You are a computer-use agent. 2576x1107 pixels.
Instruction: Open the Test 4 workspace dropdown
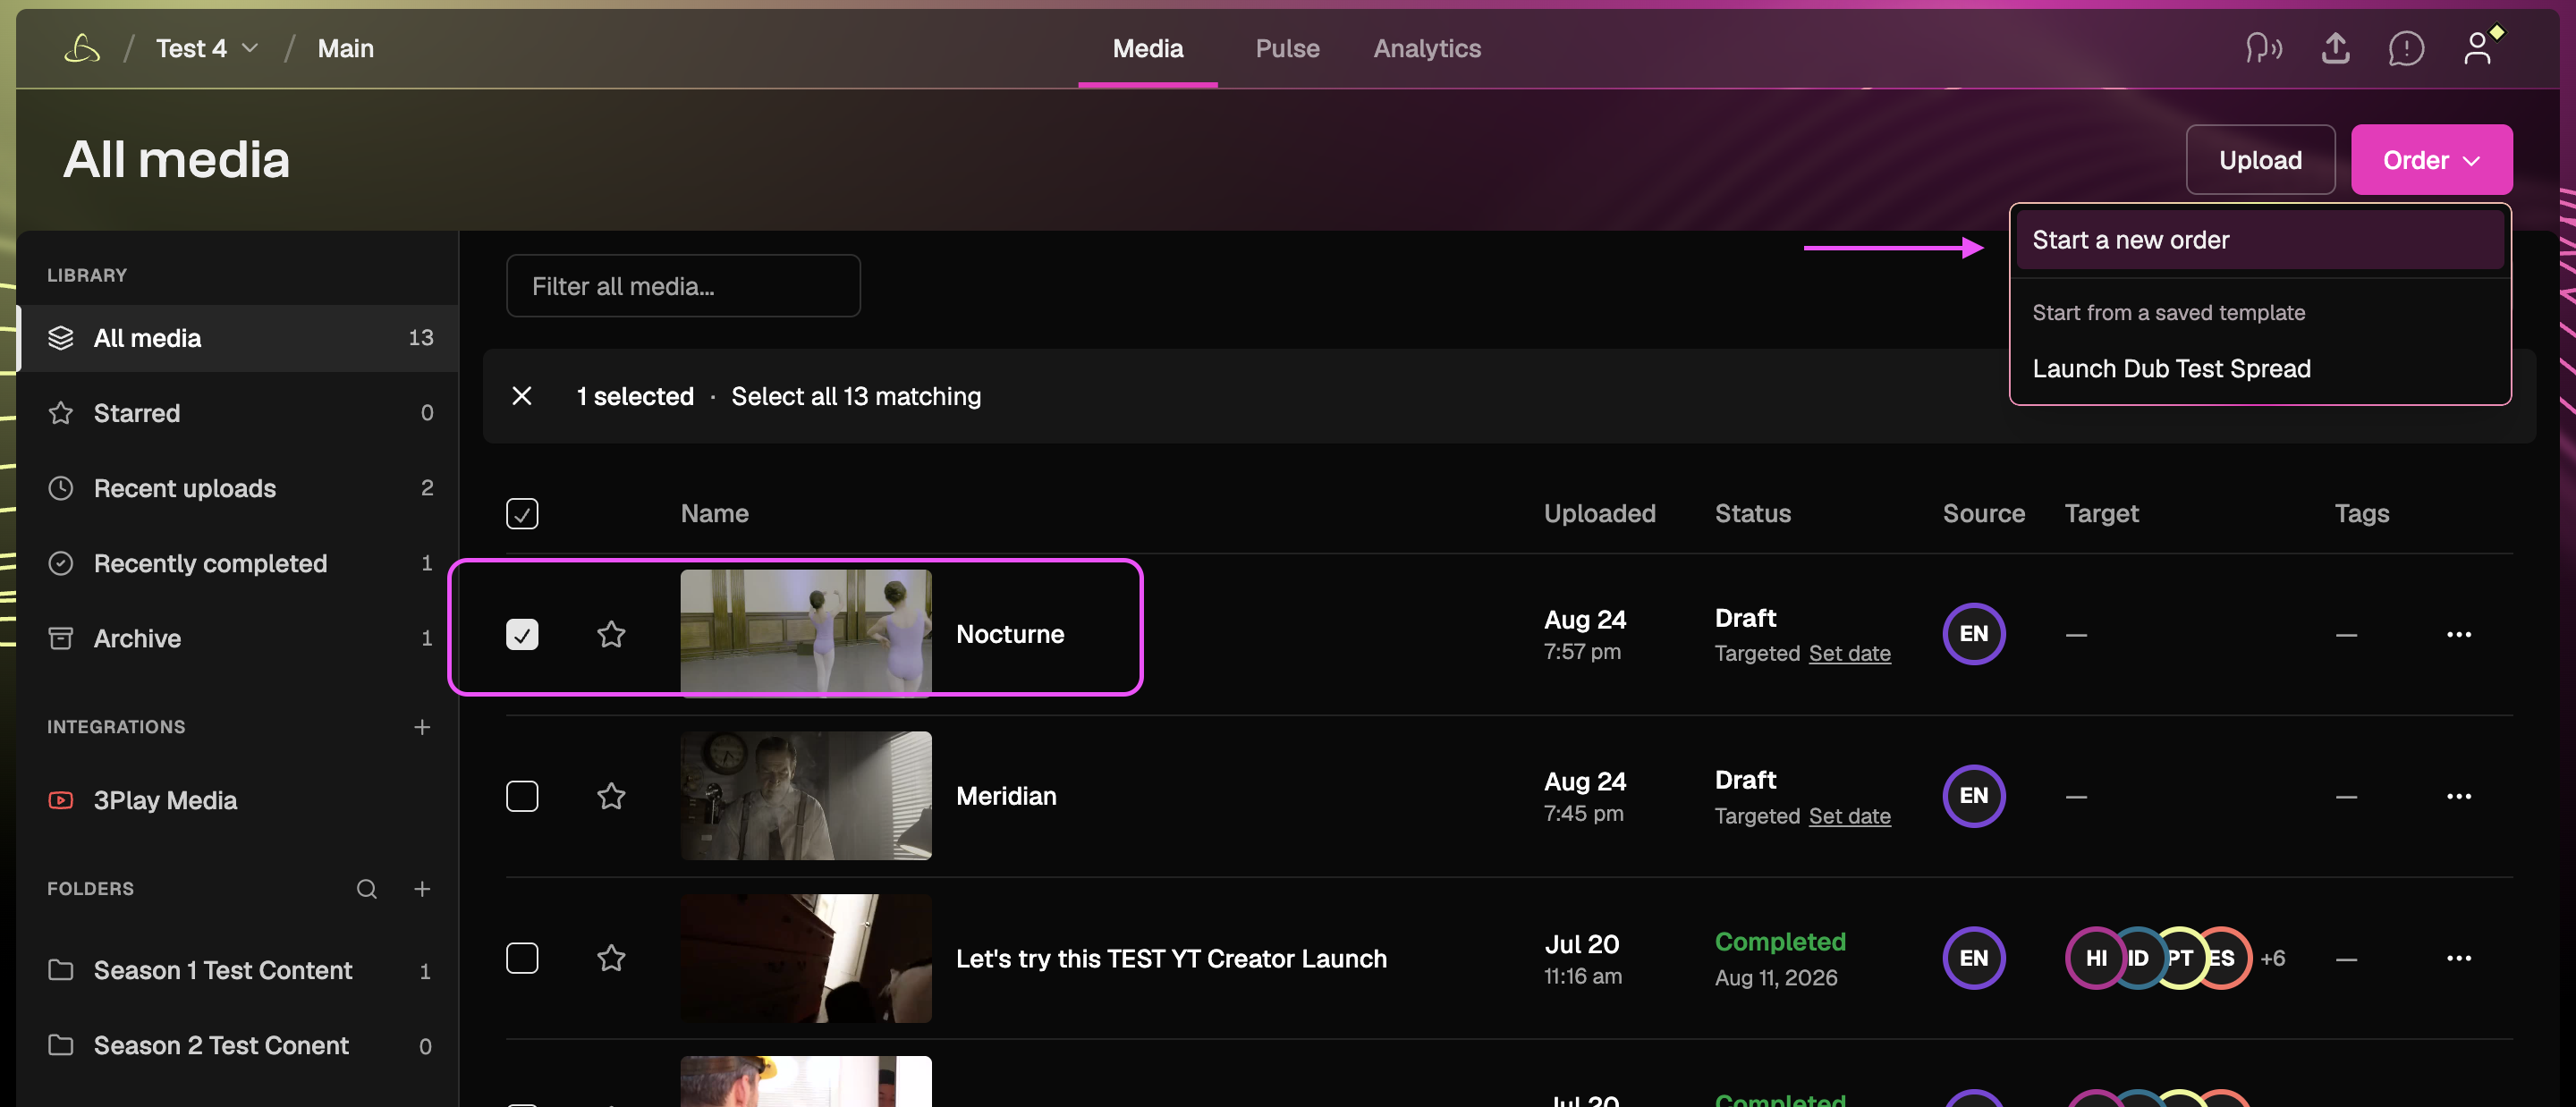pyautogui.click(x=207, y=48)
